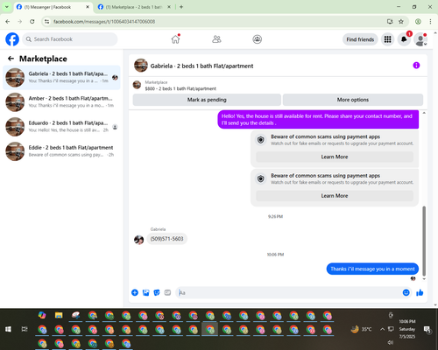Click the address bar URL
Image resolution: width=438 pixels, height=350 pixels.
coord(104,22)
